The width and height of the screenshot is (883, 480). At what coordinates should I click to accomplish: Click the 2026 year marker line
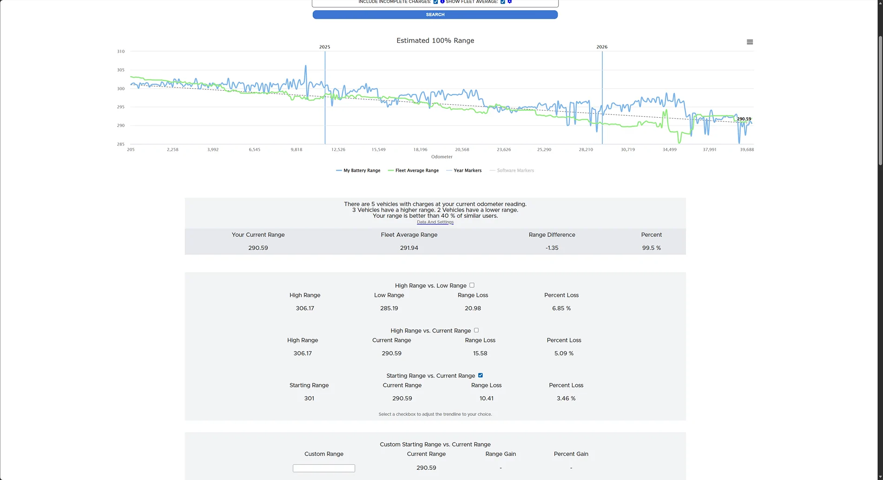(x=602, y=98)
